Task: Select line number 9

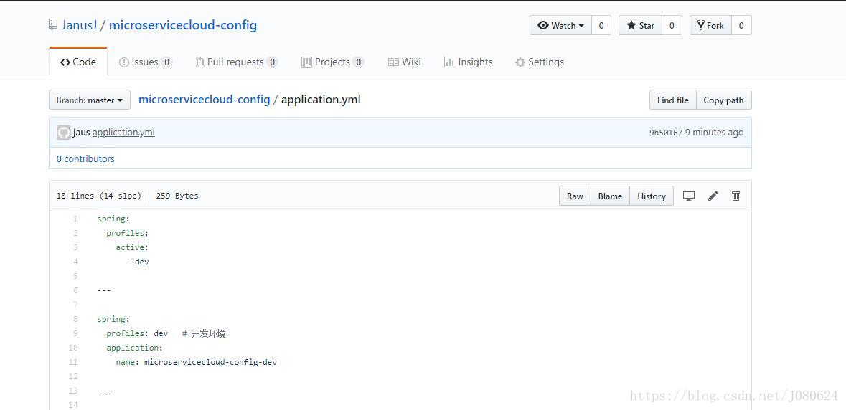Action: 75,333
